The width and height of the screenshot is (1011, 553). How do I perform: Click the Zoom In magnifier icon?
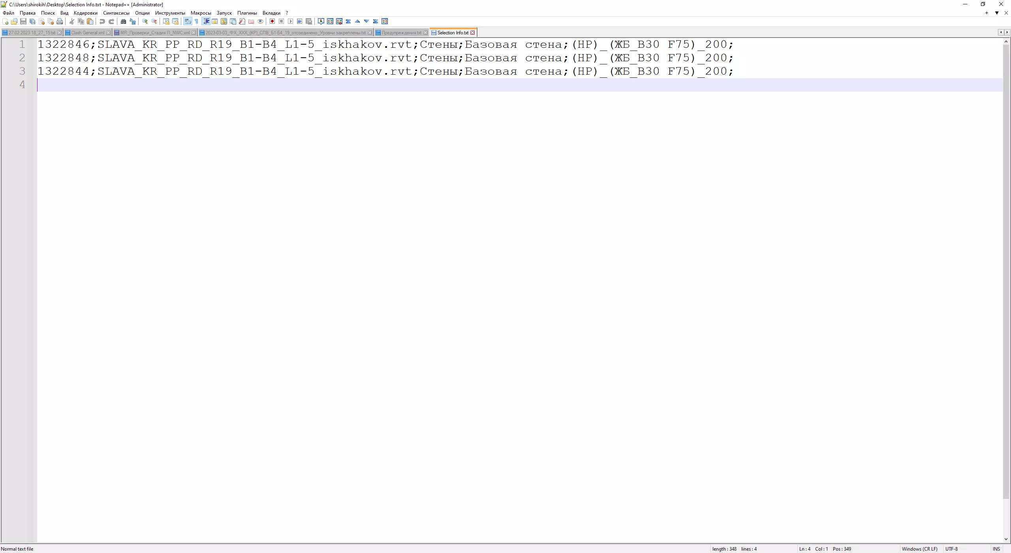click(145, 21)
